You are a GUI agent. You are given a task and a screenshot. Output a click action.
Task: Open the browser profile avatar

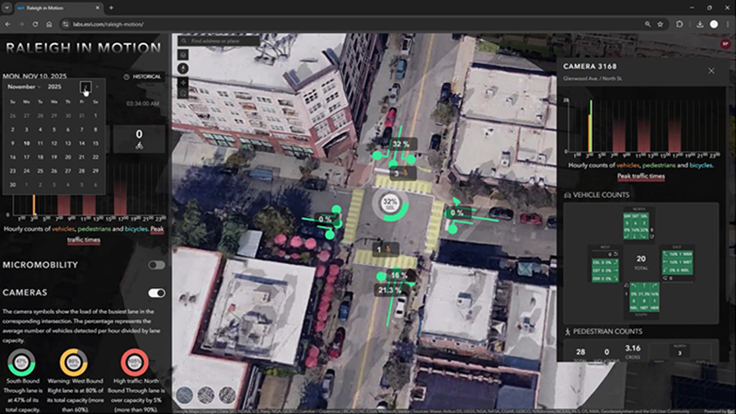coord(714,24)
